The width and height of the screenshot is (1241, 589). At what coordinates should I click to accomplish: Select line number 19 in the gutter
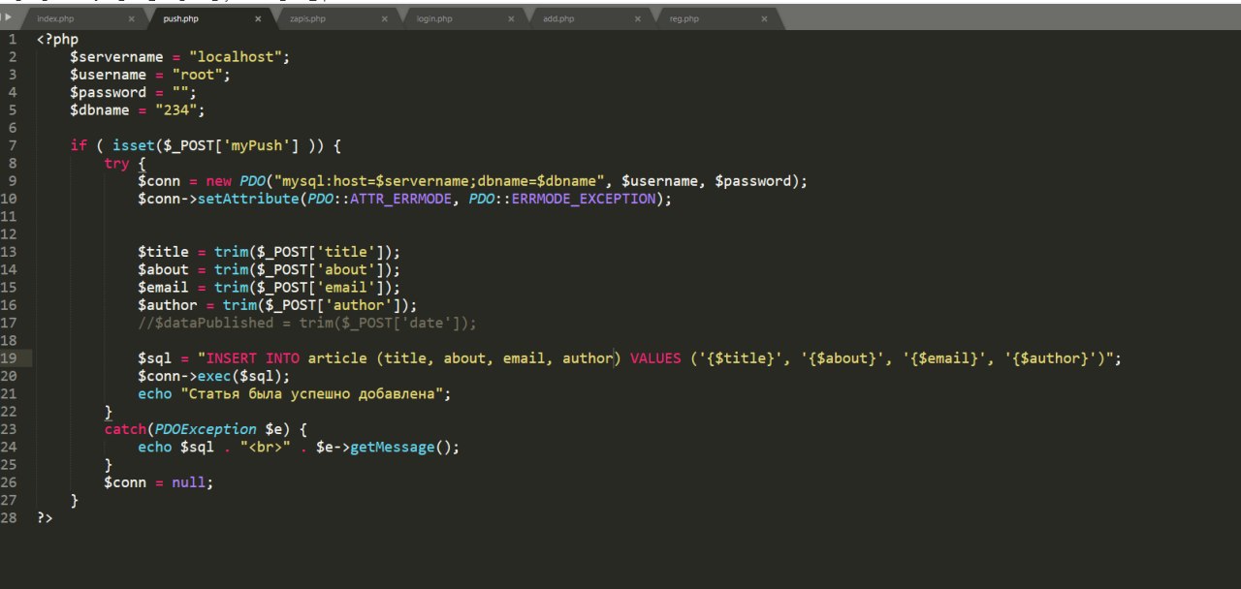(10, 357)
